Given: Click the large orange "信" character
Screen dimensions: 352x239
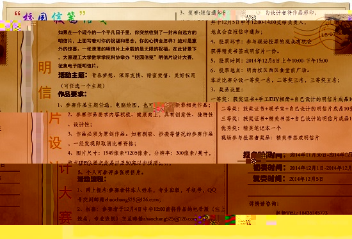Looking at the screenshot, I should click(x=45, y=93).
